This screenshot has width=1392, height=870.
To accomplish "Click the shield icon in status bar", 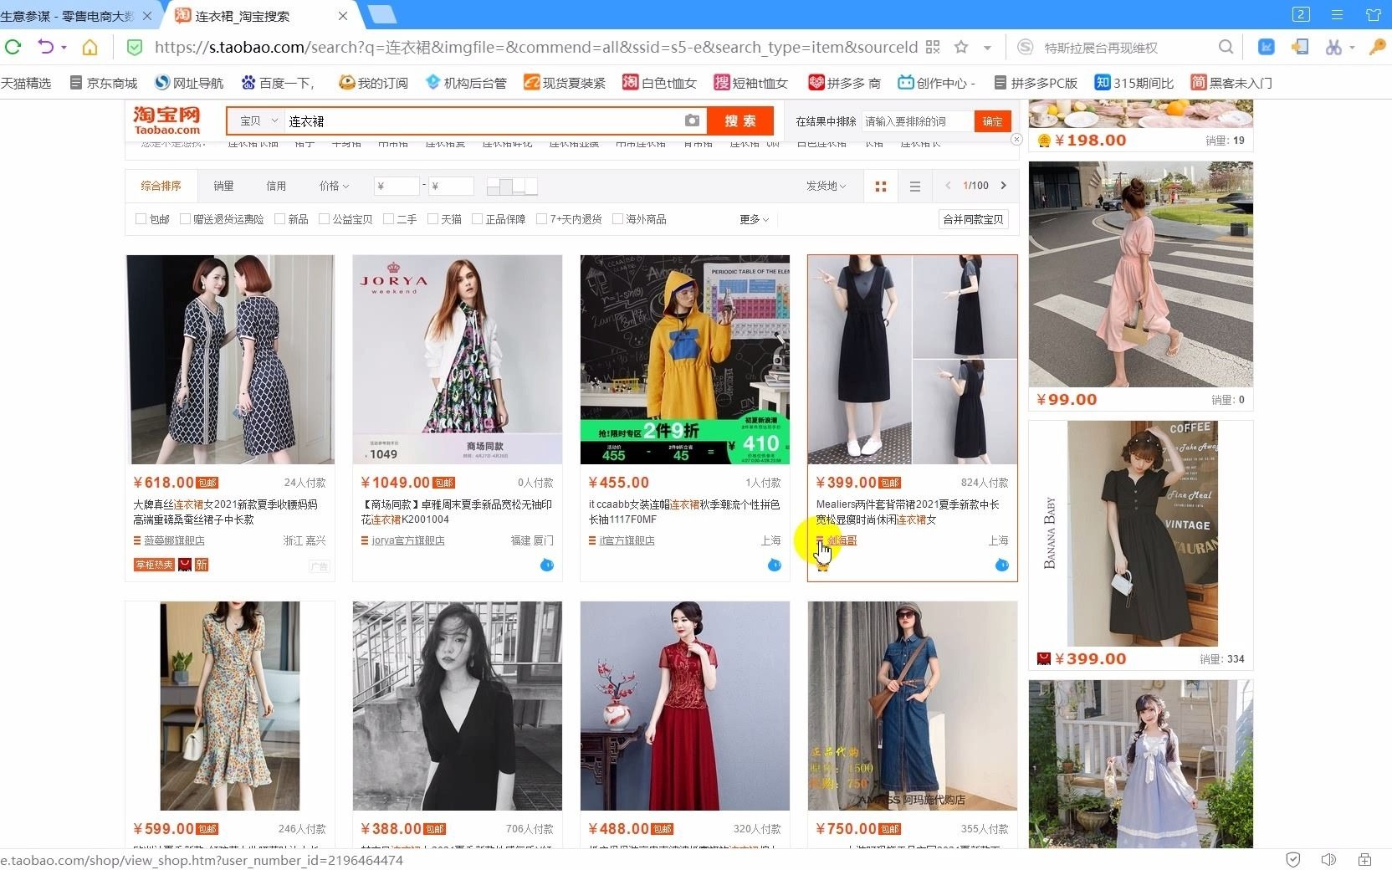I will coord(1292,859).
